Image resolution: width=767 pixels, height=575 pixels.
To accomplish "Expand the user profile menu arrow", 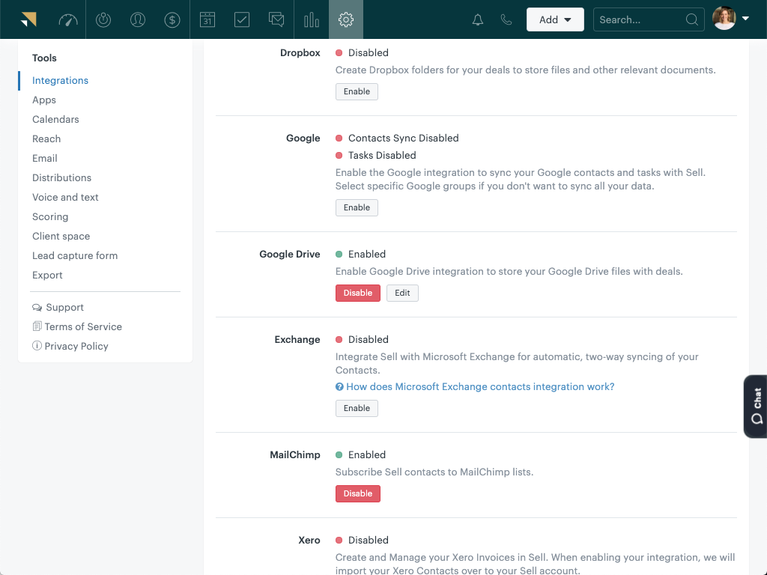I will (745, 19).
